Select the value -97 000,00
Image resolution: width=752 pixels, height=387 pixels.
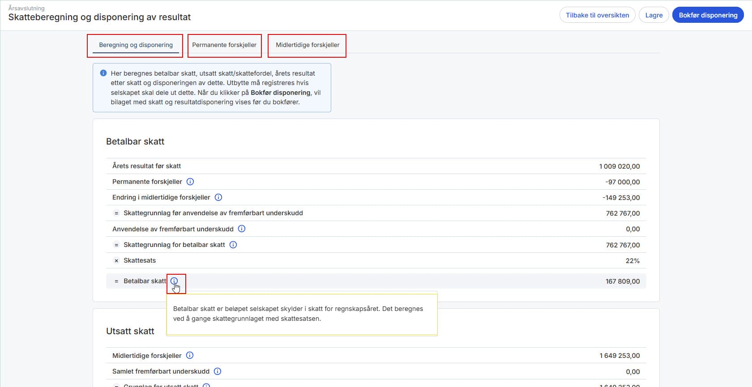(623, 182)
